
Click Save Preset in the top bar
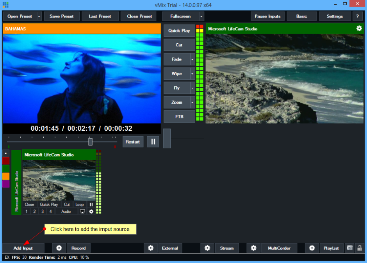click(62, 16)
